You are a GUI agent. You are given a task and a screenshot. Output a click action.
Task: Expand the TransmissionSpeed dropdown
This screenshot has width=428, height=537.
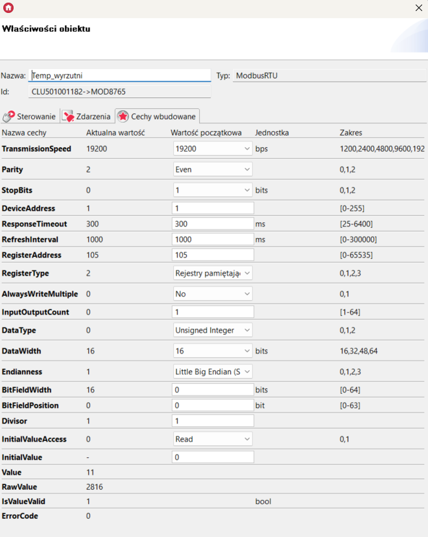(213, 149)
